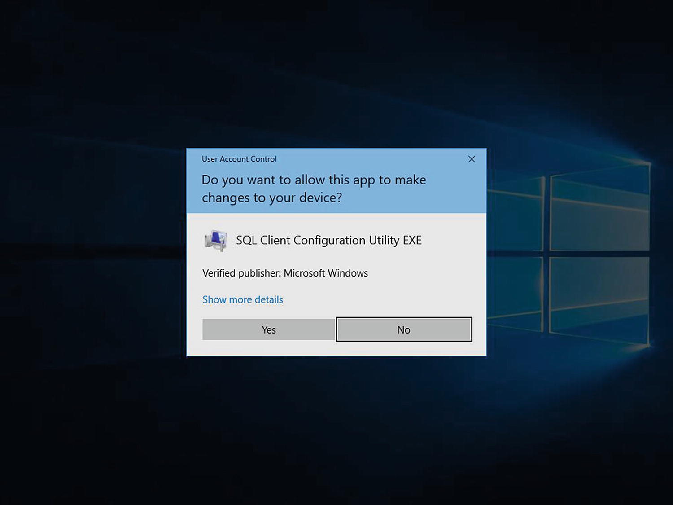This screenshot has height=505, width=673.
Task: Click 'Verified publisher: Microsoft Windows' text
Action: (x=285, y=273)
